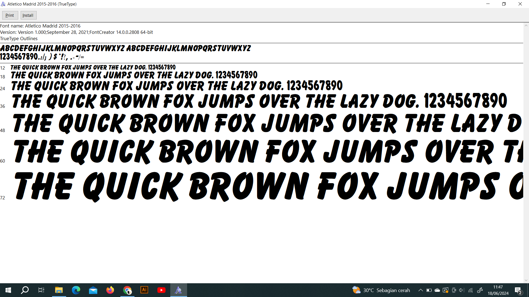Screen dimensions: 529x297
Task: Expand hidden system tray icons chevron
Action: (420, 290)
